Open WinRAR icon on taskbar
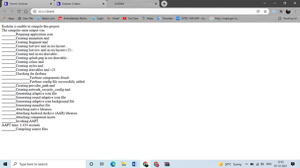This screenshot has width=300, height=168. 167,164
